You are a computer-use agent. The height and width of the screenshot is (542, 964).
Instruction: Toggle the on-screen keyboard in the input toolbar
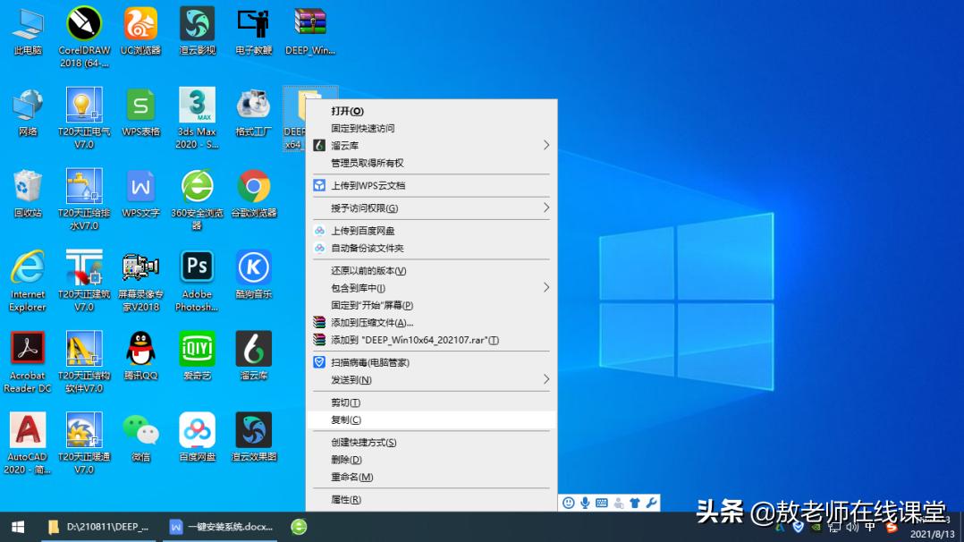pos(602,503)
